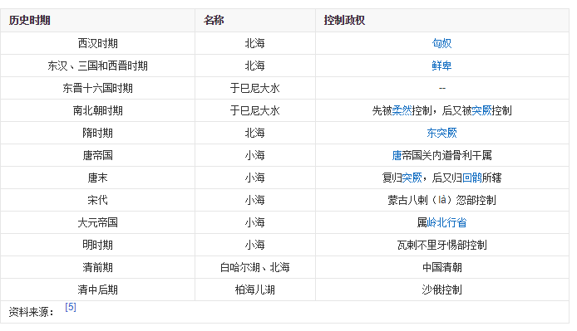Select the 唐末 cell
Screen dimensions: 577x331
click(x=97, y=178)
